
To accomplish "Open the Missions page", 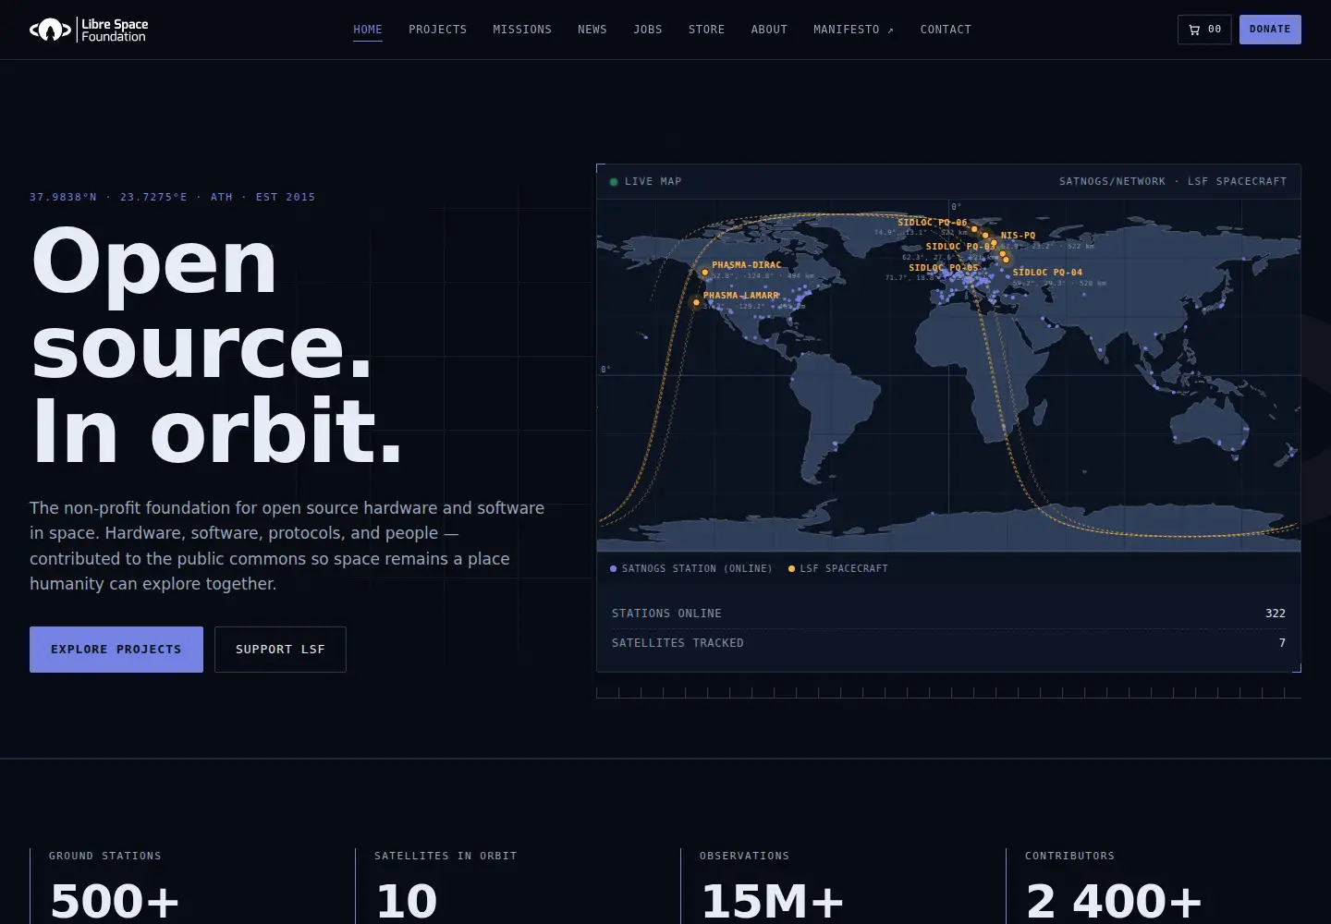I will point(522,30).
